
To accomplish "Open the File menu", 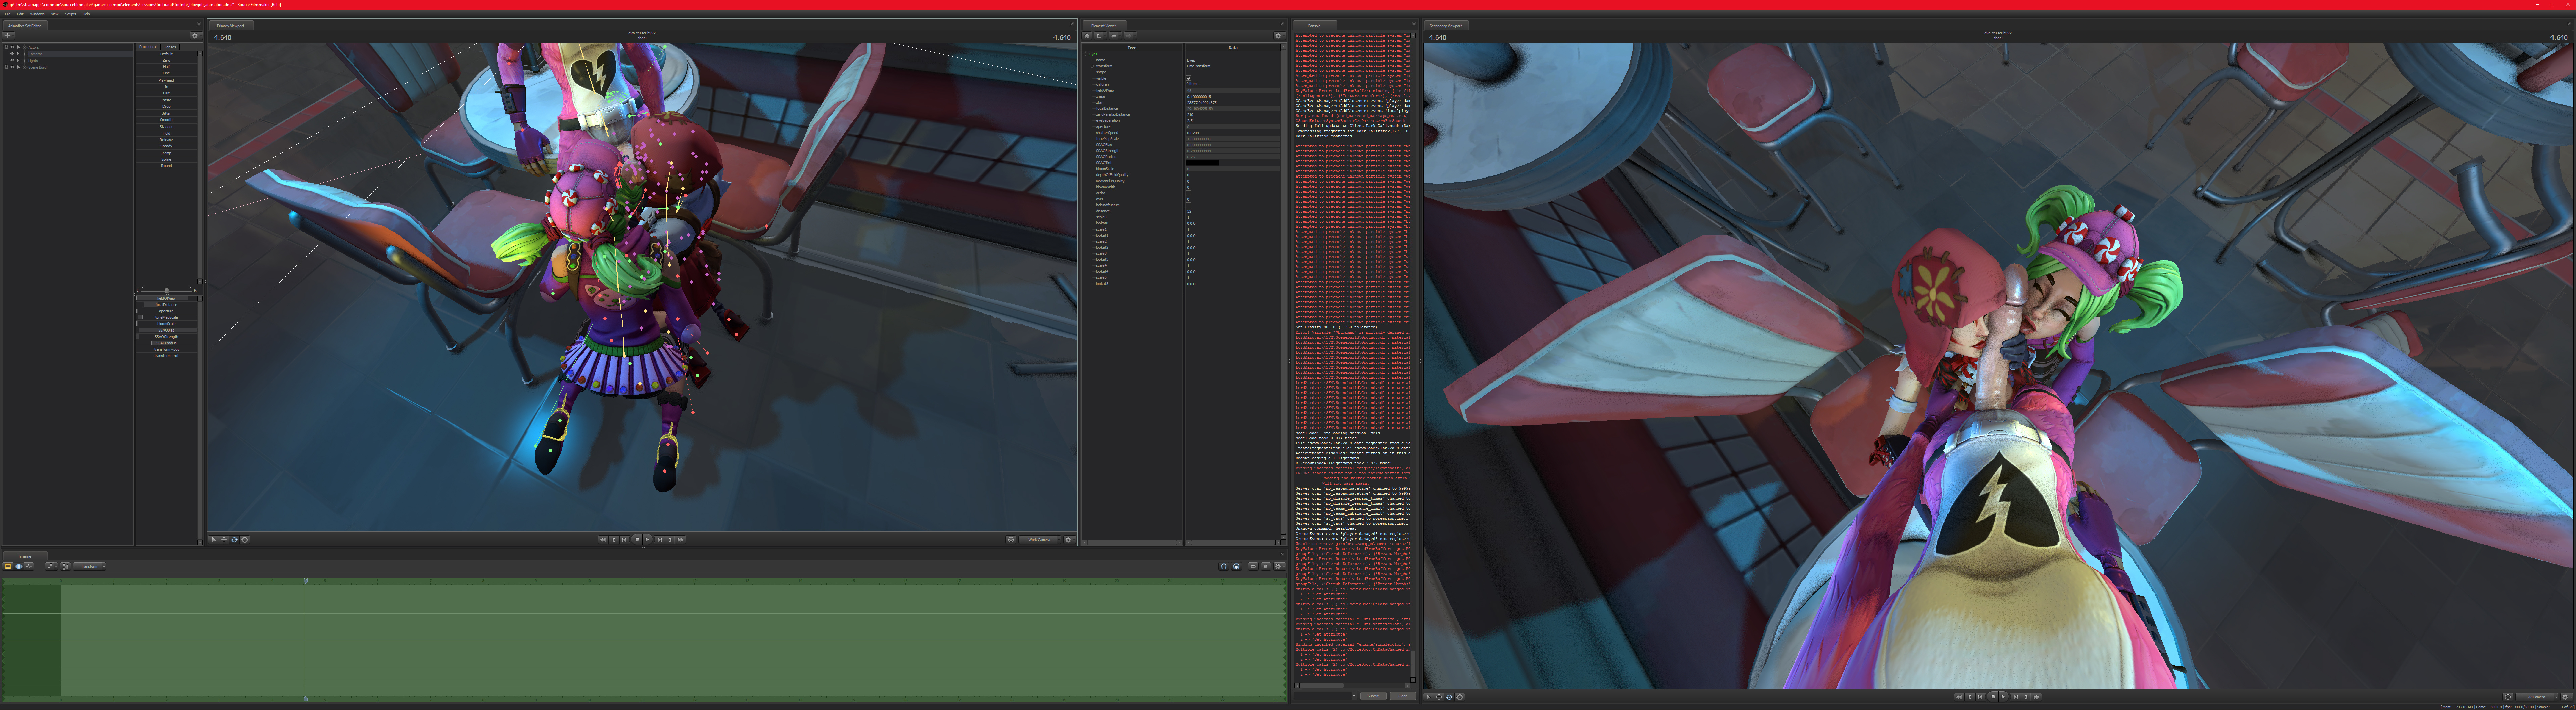I will (8, 14).
